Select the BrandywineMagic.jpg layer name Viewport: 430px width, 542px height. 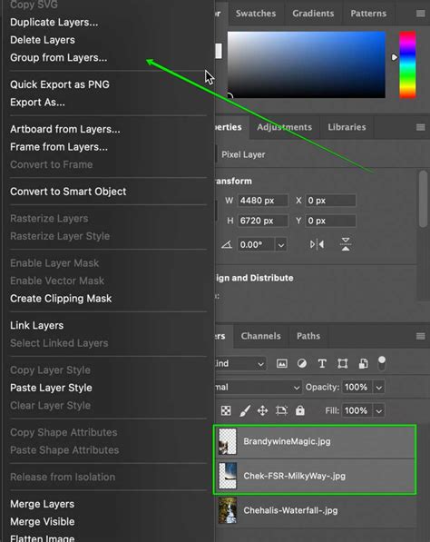287,441
